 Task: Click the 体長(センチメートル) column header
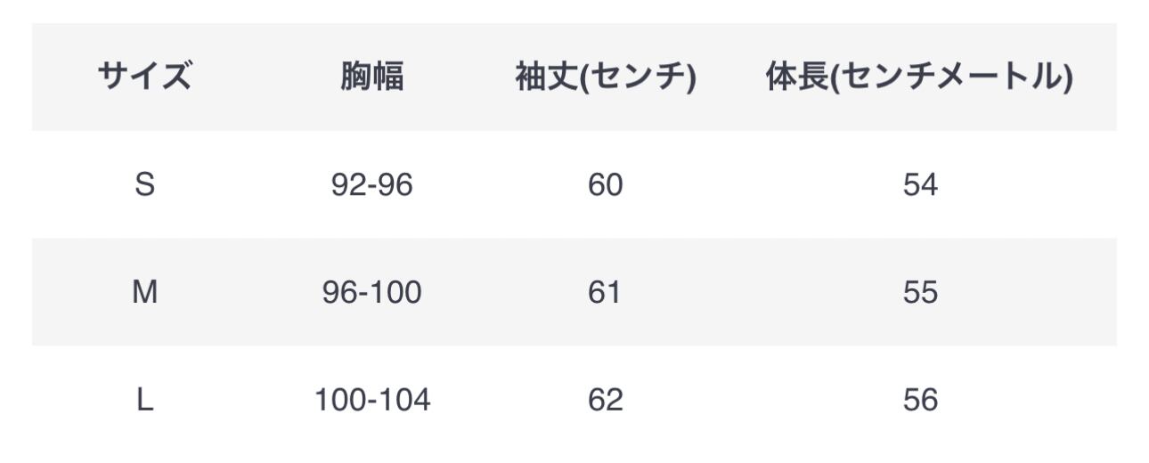(919, 78)
